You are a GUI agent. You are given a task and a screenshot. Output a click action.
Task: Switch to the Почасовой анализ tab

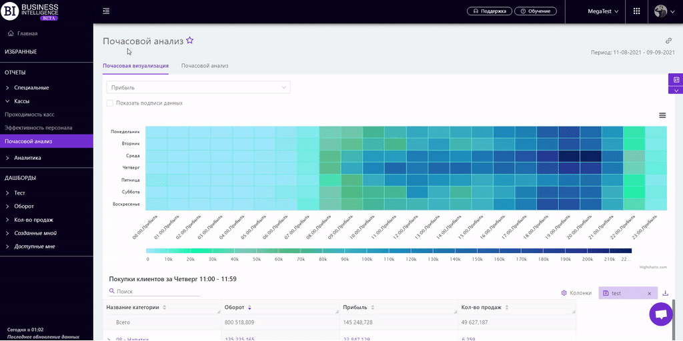pyautogui.click(x=205, y=66)
